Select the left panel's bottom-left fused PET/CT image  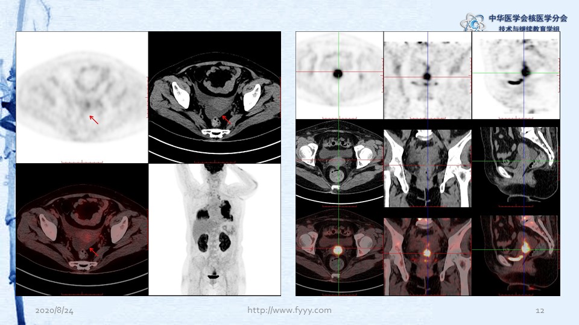pyautogui.click(x=81, y=229)
